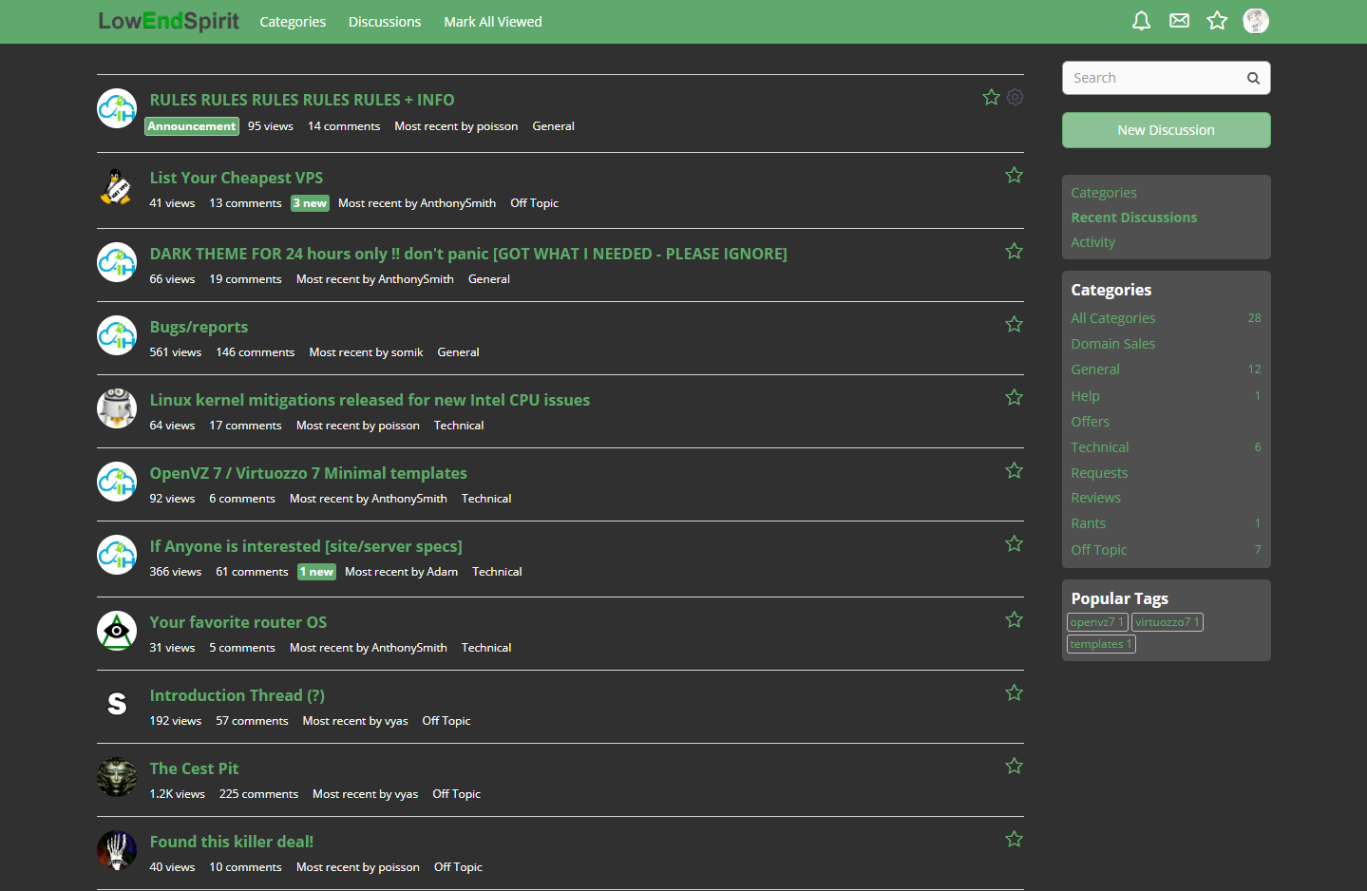
Task: Open the Technical category in sidebar list
Action: [1100, 447]
